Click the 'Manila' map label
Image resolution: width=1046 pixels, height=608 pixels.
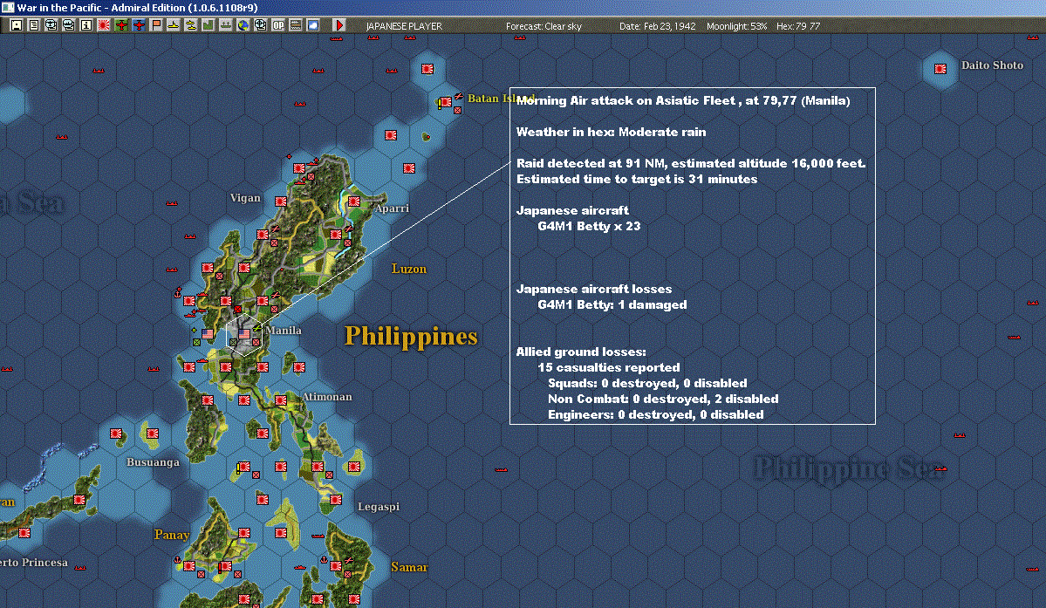pyautogui.click(x=284, y=330)
